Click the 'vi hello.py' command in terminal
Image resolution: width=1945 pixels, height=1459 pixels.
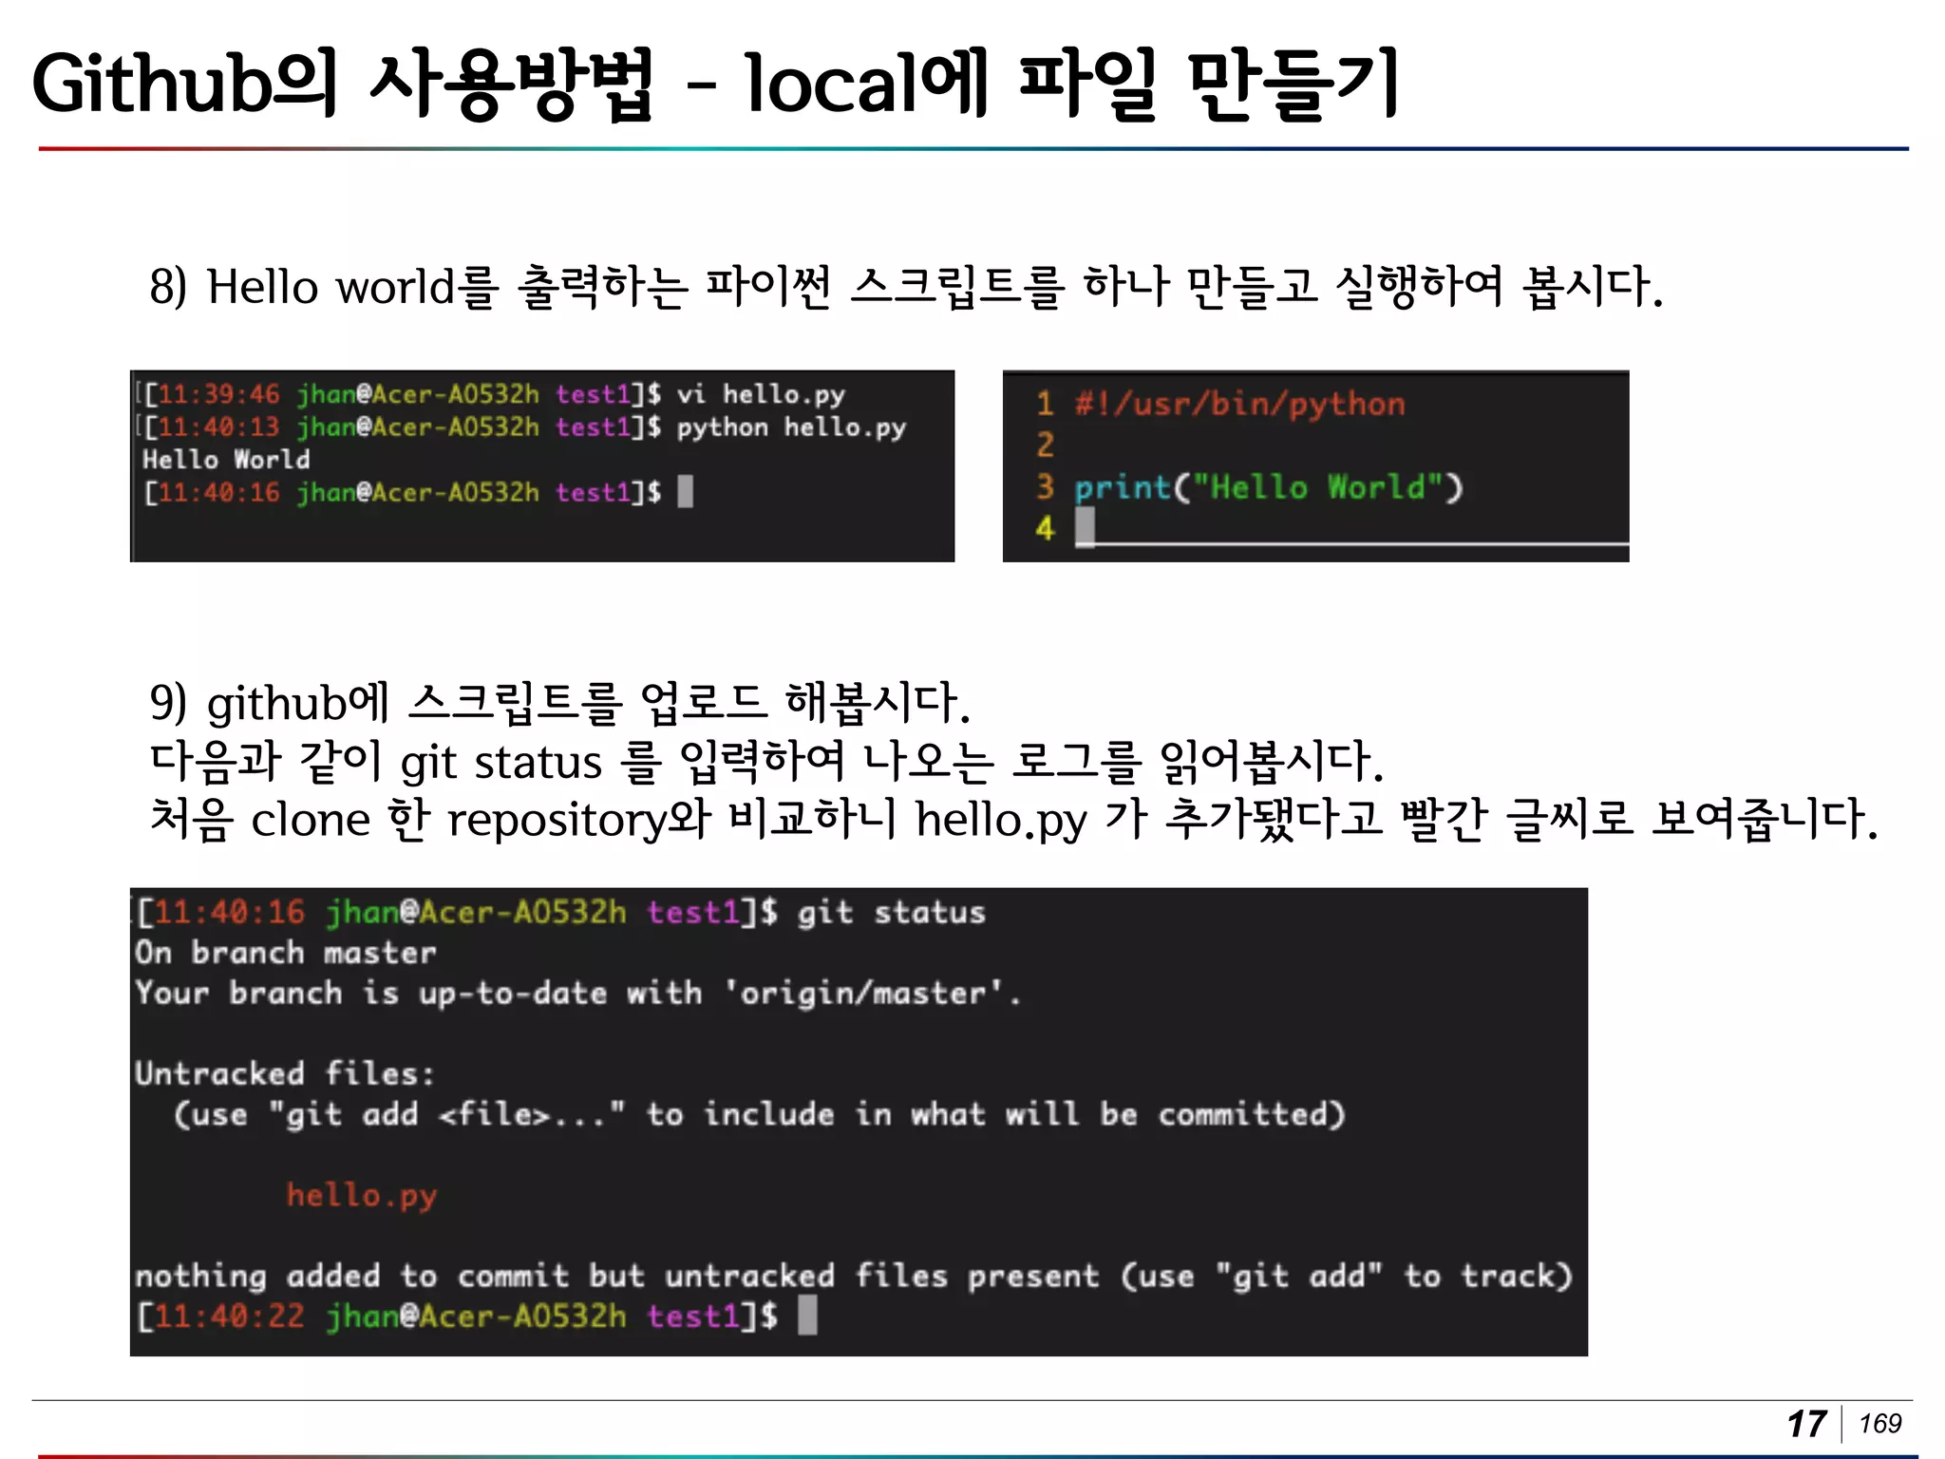point(760,394)
